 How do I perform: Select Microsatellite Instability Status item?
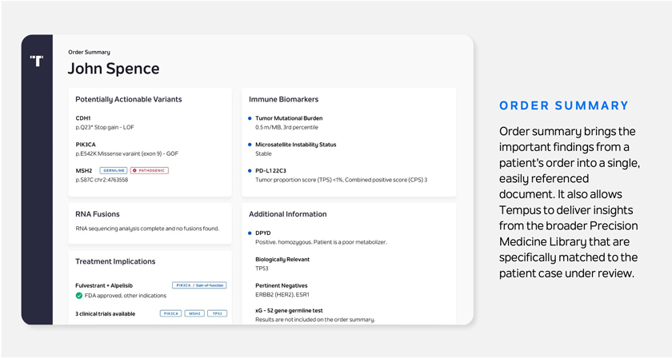tap(296, 145)
